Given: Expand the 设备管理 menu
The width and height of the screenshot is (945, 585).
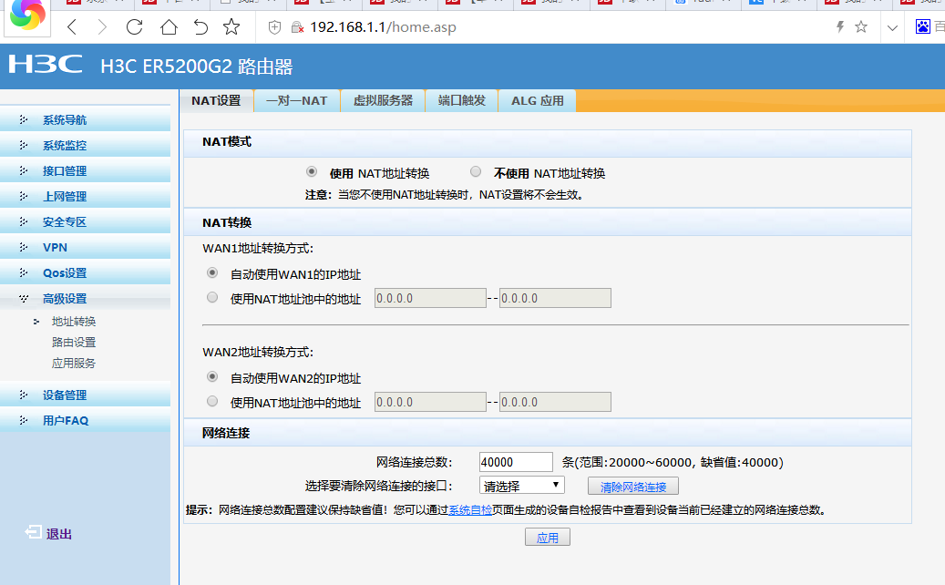Looking at the screenshot, I should 85,395.
